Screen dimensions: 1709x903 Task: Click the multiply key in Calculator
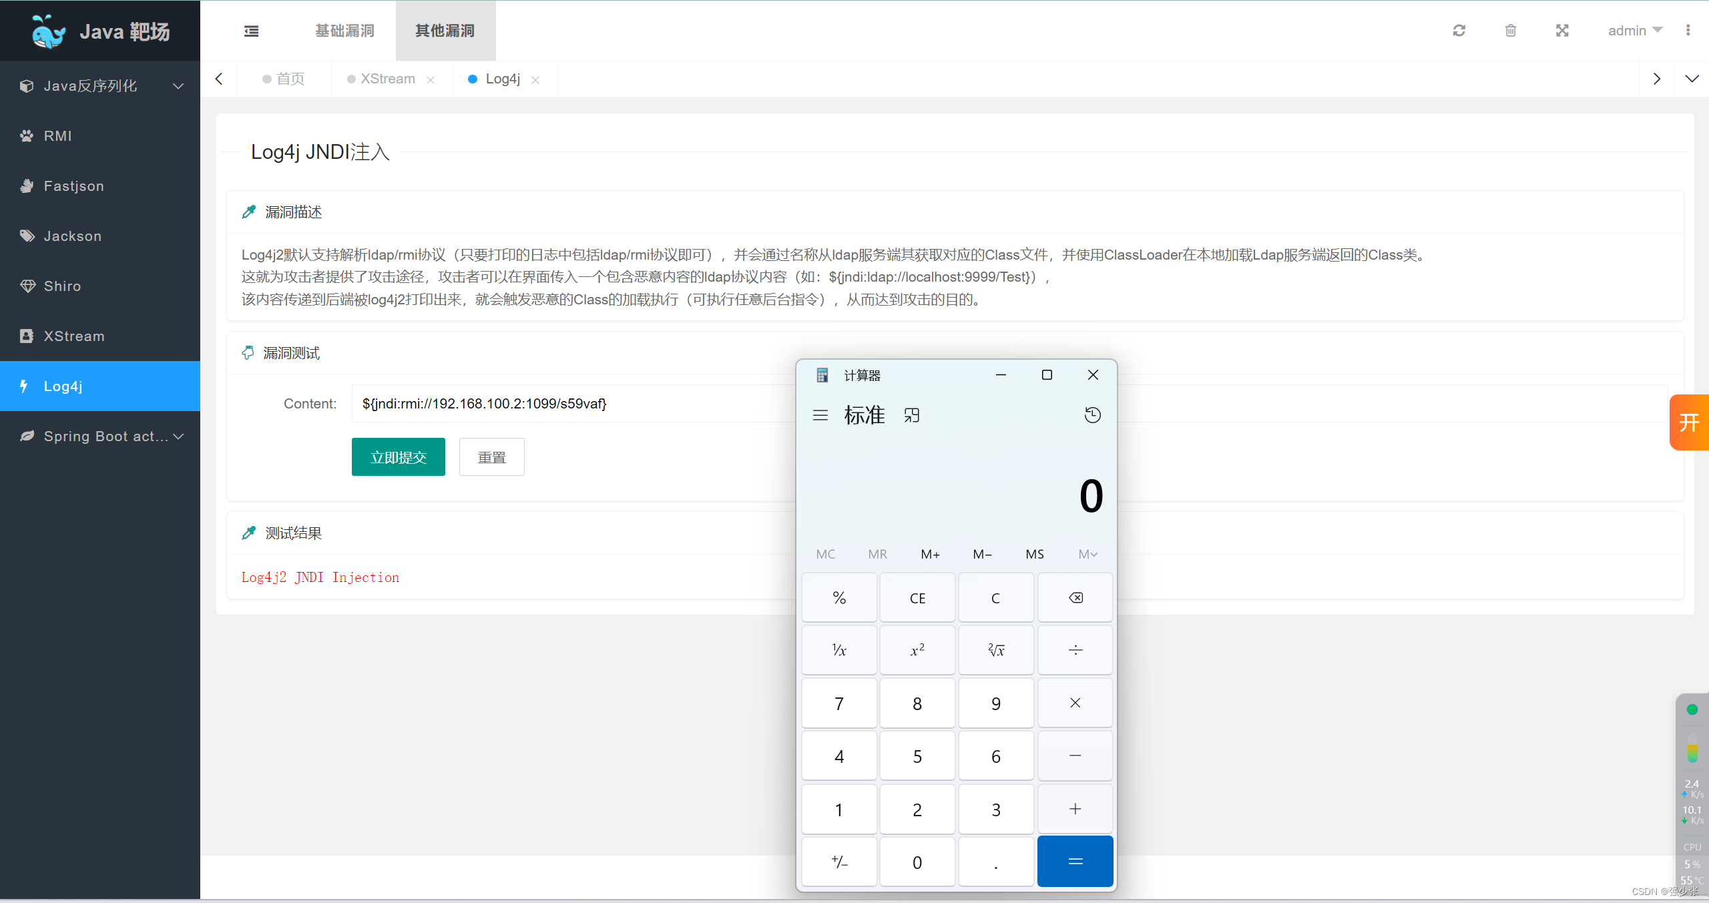1075,703
